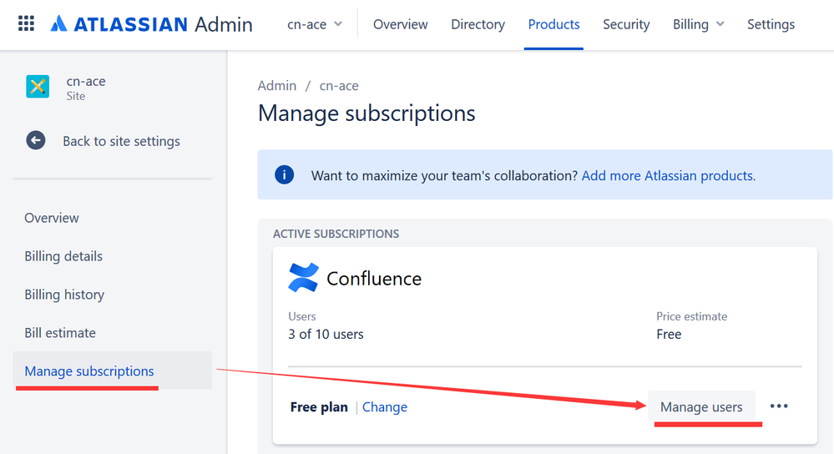Select Overview in the sidebar
Screen dimensions: 834x454
(x=52, y=218)
